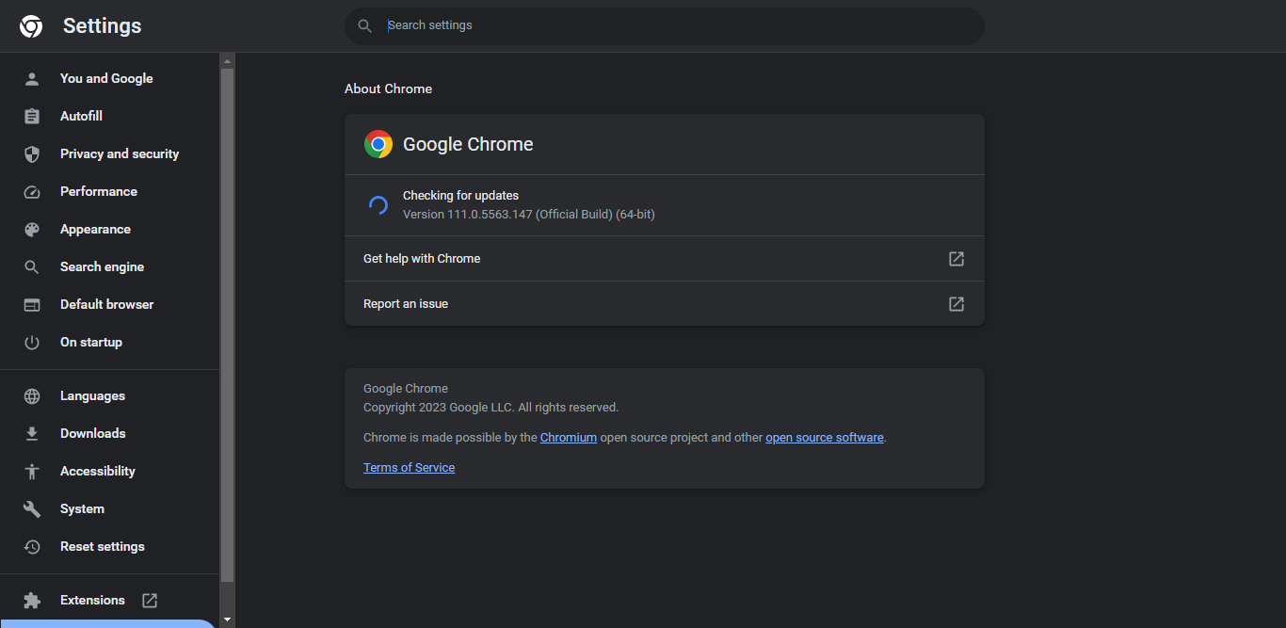Click the sidebar scrollbar thumb
The width and height of the screenshot is (1286, 628).
tap(227, 325)
